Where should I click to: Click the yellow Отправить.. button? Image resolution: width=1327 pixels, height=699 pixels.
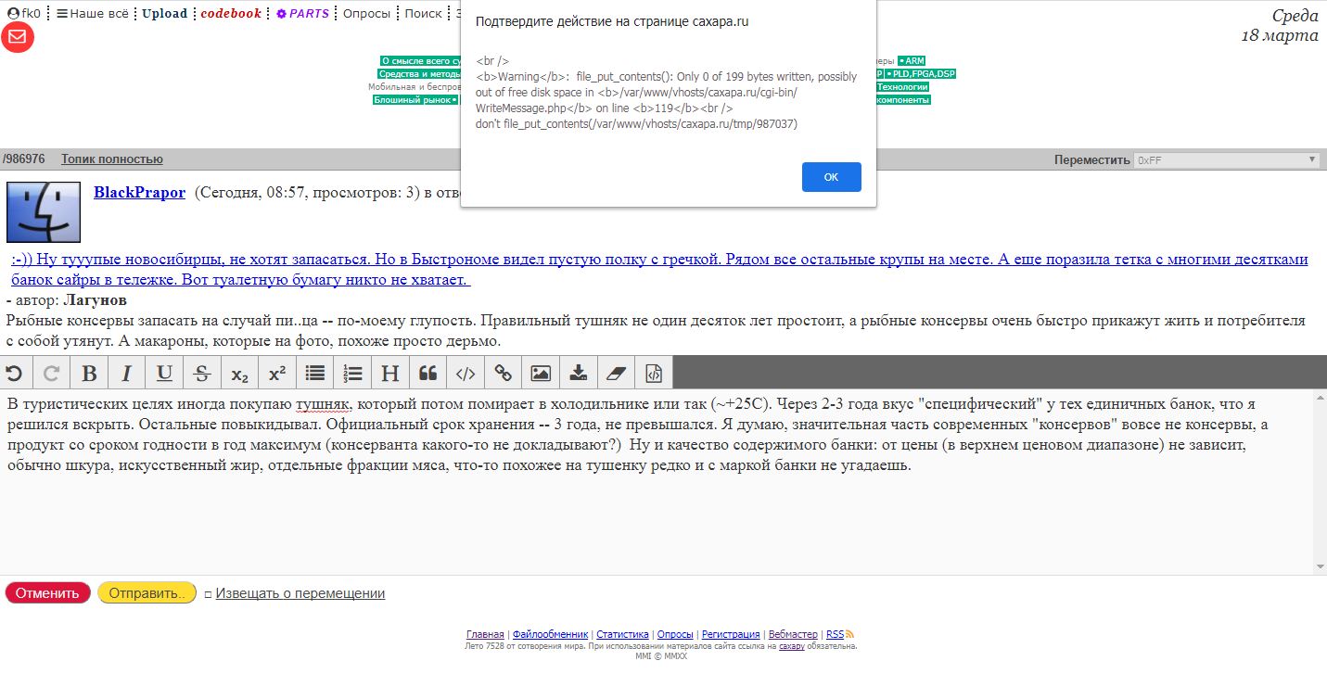(x=147, y=592)
